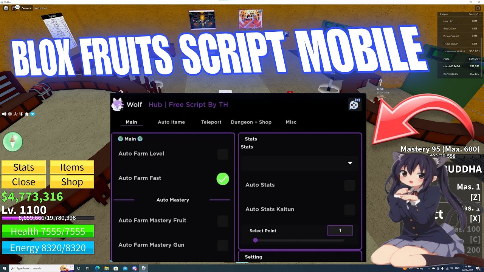Click the Health 7555/7555 bar
Screen dimensions: 484x272
[x=48, y=231]
